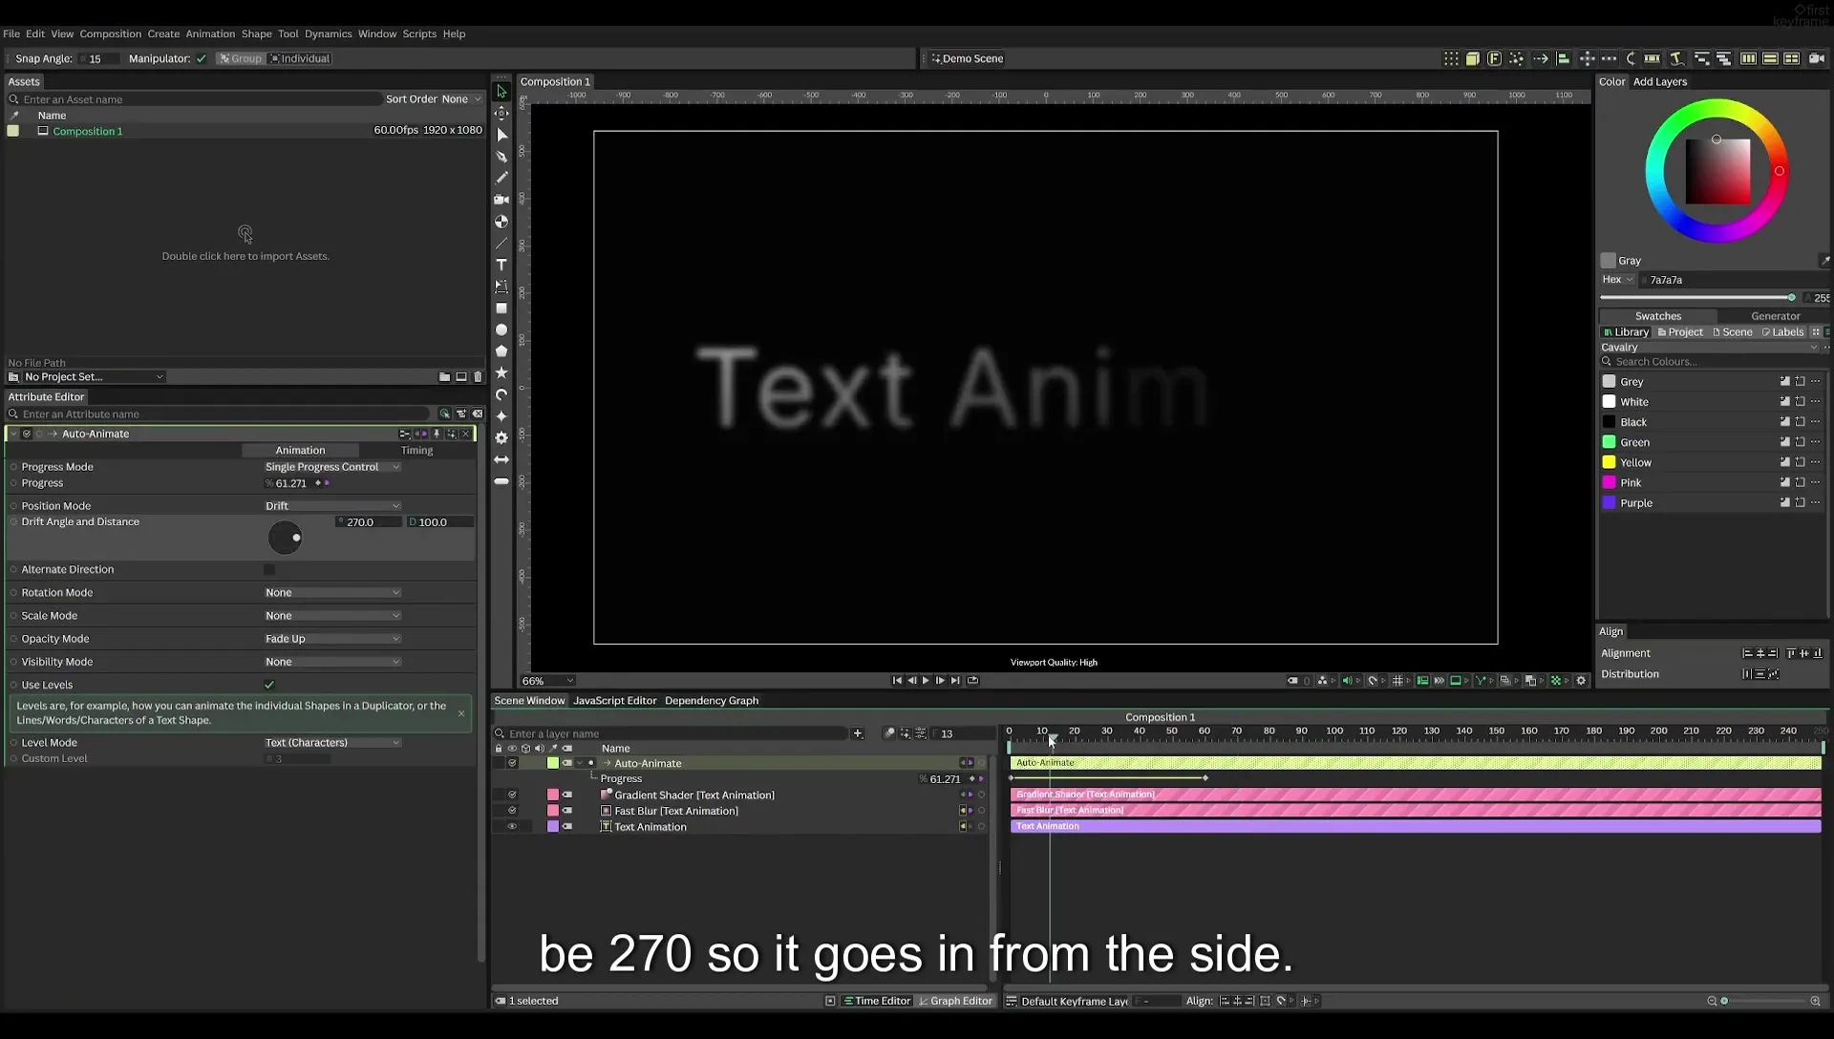This screenshot has width=1834, height=1039.
Task: Select the Rectangle shape tool
Action: 501,308
